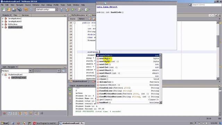
Task: Click the code completion list scrollbar thumb
Action: coord(161,62)
